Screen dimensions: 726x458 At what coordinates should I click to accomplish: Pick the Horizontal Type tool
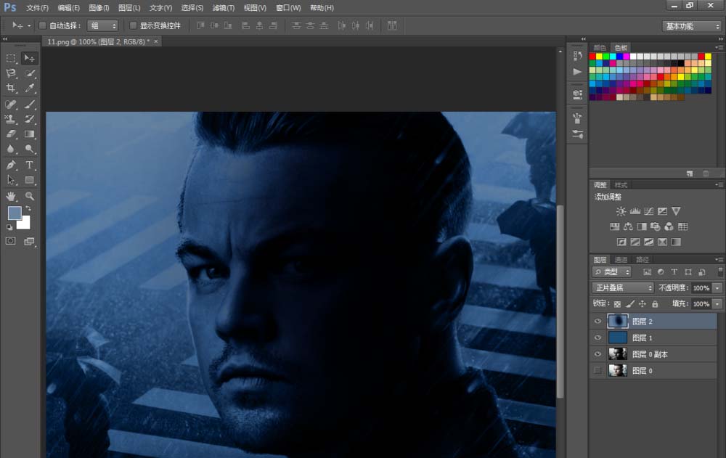30,165
